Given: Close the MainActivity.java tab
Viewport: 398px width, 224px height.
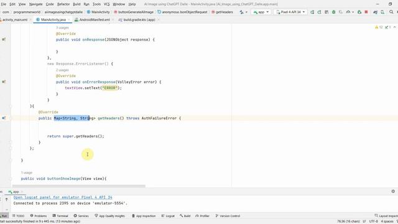Looking at the screenshot, I should tap(69, 19).
